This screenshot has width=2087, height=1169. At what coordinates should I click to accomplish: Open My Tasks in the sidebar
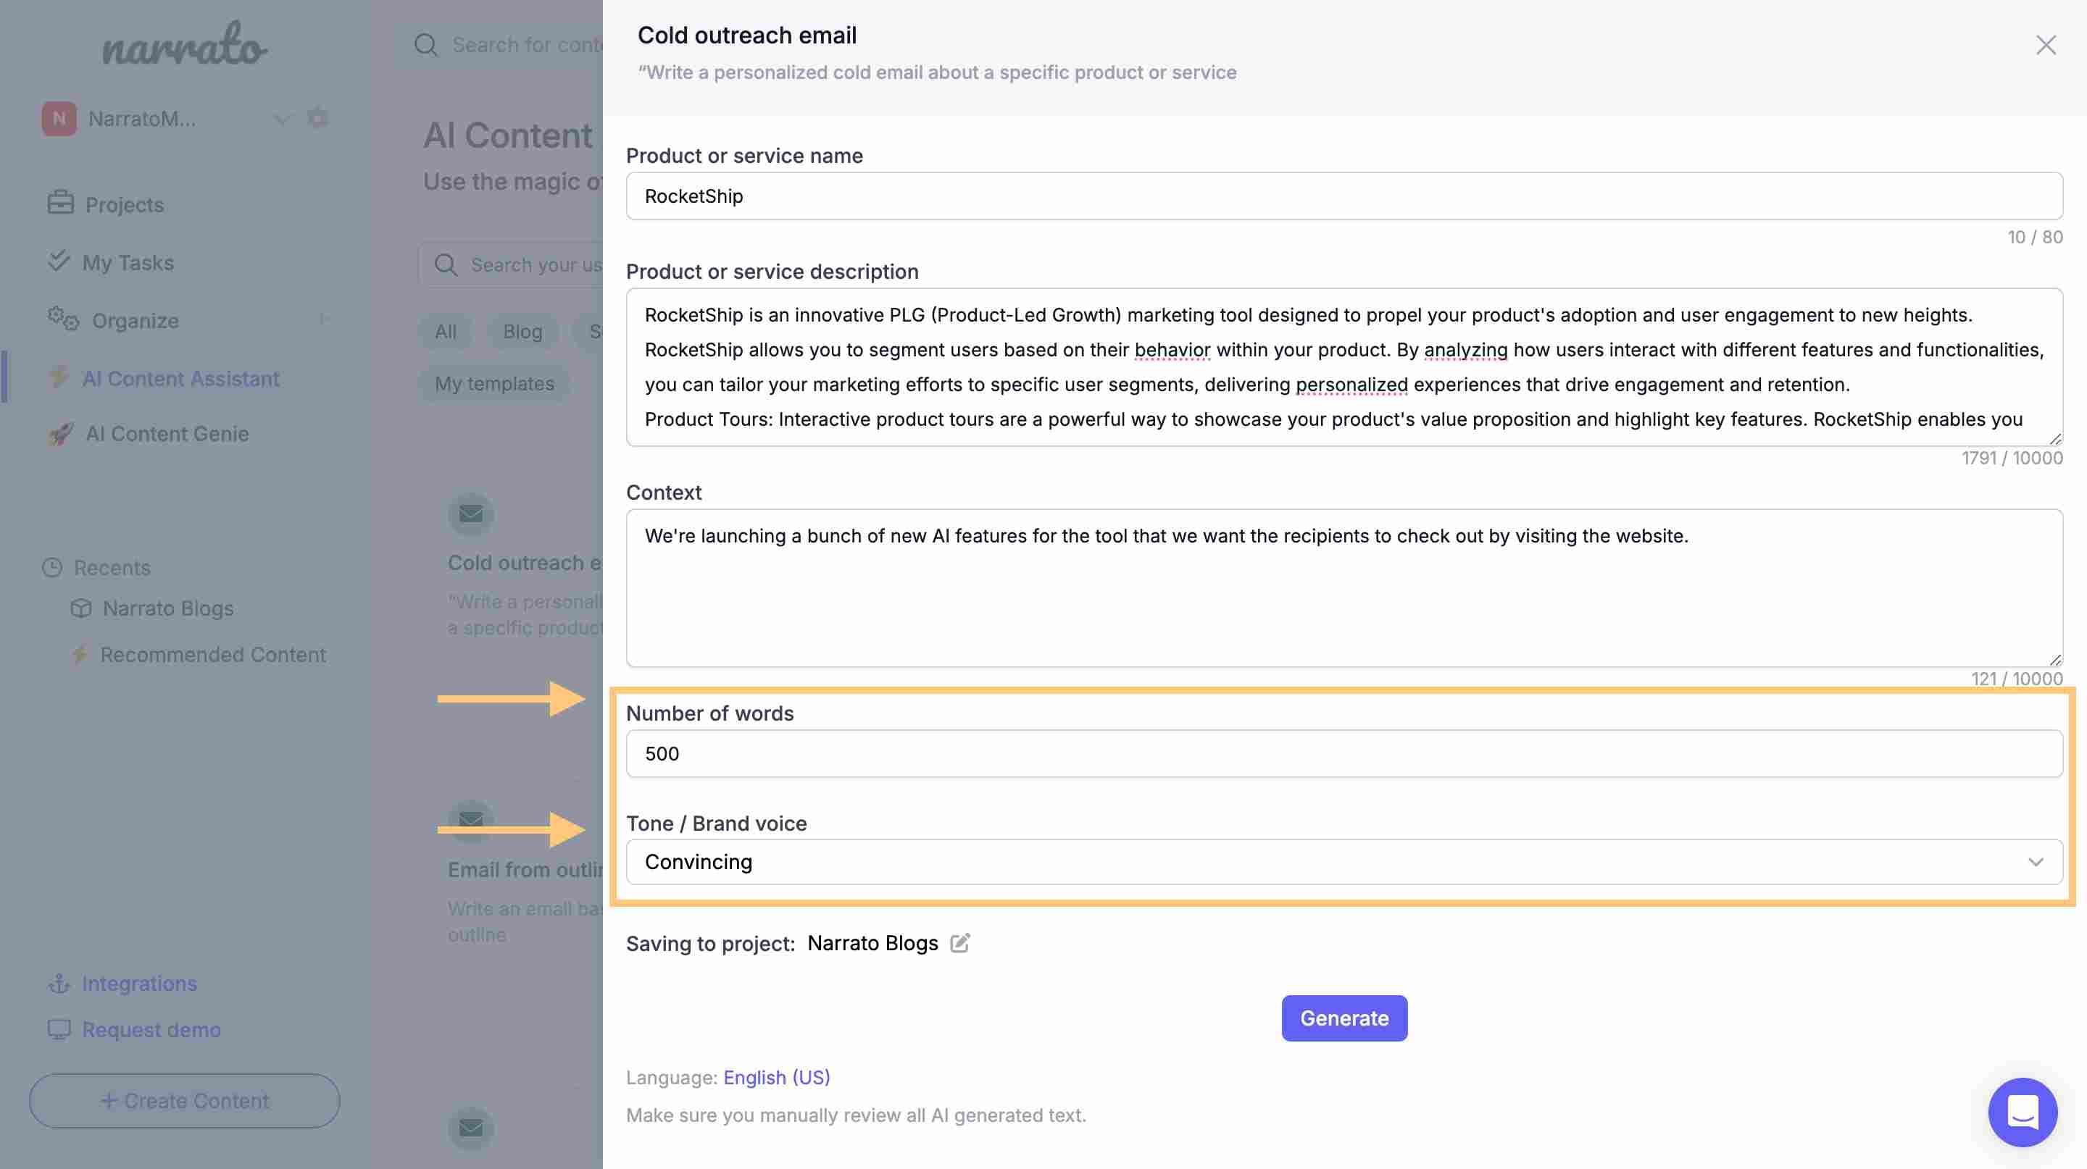pos(128,262)
